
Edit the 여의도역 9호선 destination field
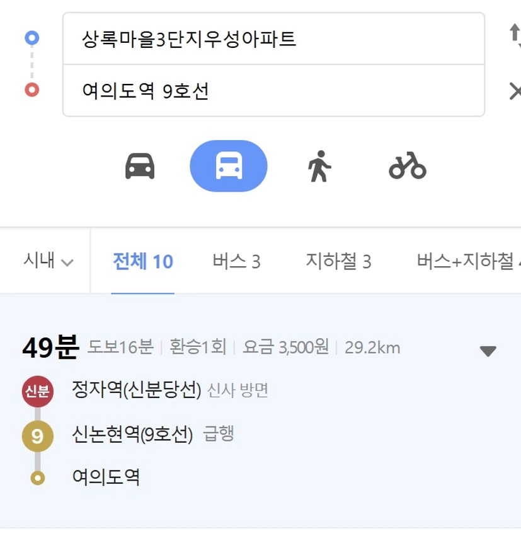[273, 90]
